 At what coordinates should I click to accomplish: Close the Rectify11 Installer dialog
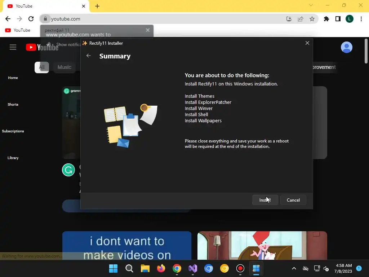(307, 43)
